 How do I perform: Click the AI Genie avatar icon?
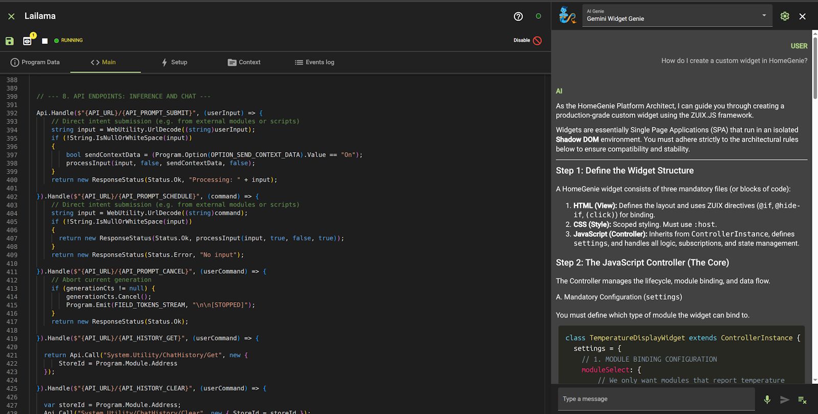tap(567, 15)
